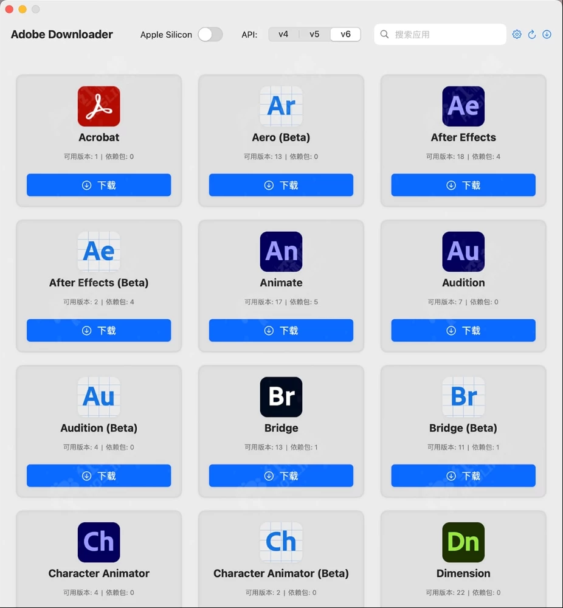Click Bridge (Beta)'s 可用版本: 11 info line
The image size is (563, 608).
point(463,447)
